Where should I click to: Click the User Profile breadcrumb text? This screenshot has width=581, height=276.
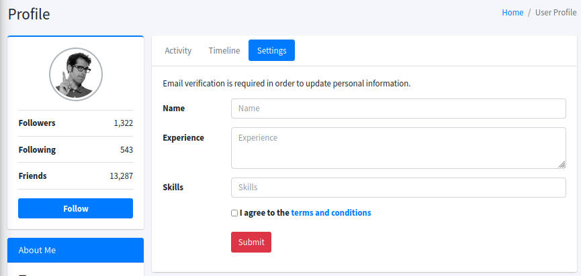point(555,13)
